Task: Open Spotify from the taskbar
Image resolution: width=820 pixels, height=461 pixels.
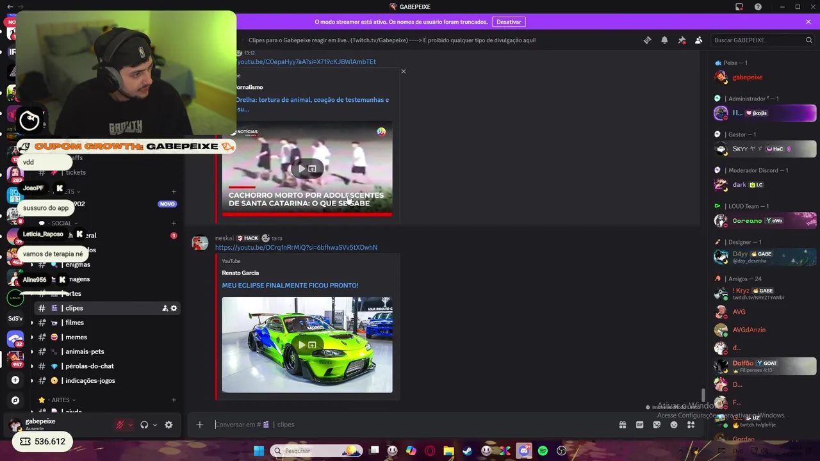Action: coord(543,451)
